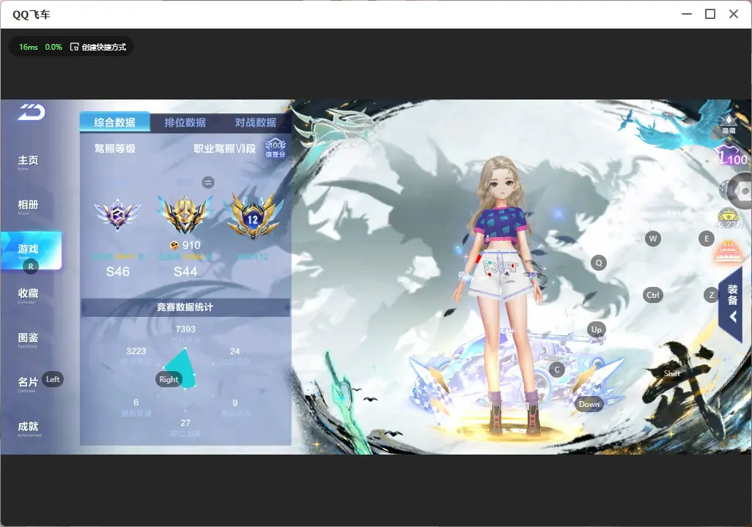Screen dimensions: 752x527
Task: Click the Ctrl key overlay button
Action: click(x=653, y=295)
